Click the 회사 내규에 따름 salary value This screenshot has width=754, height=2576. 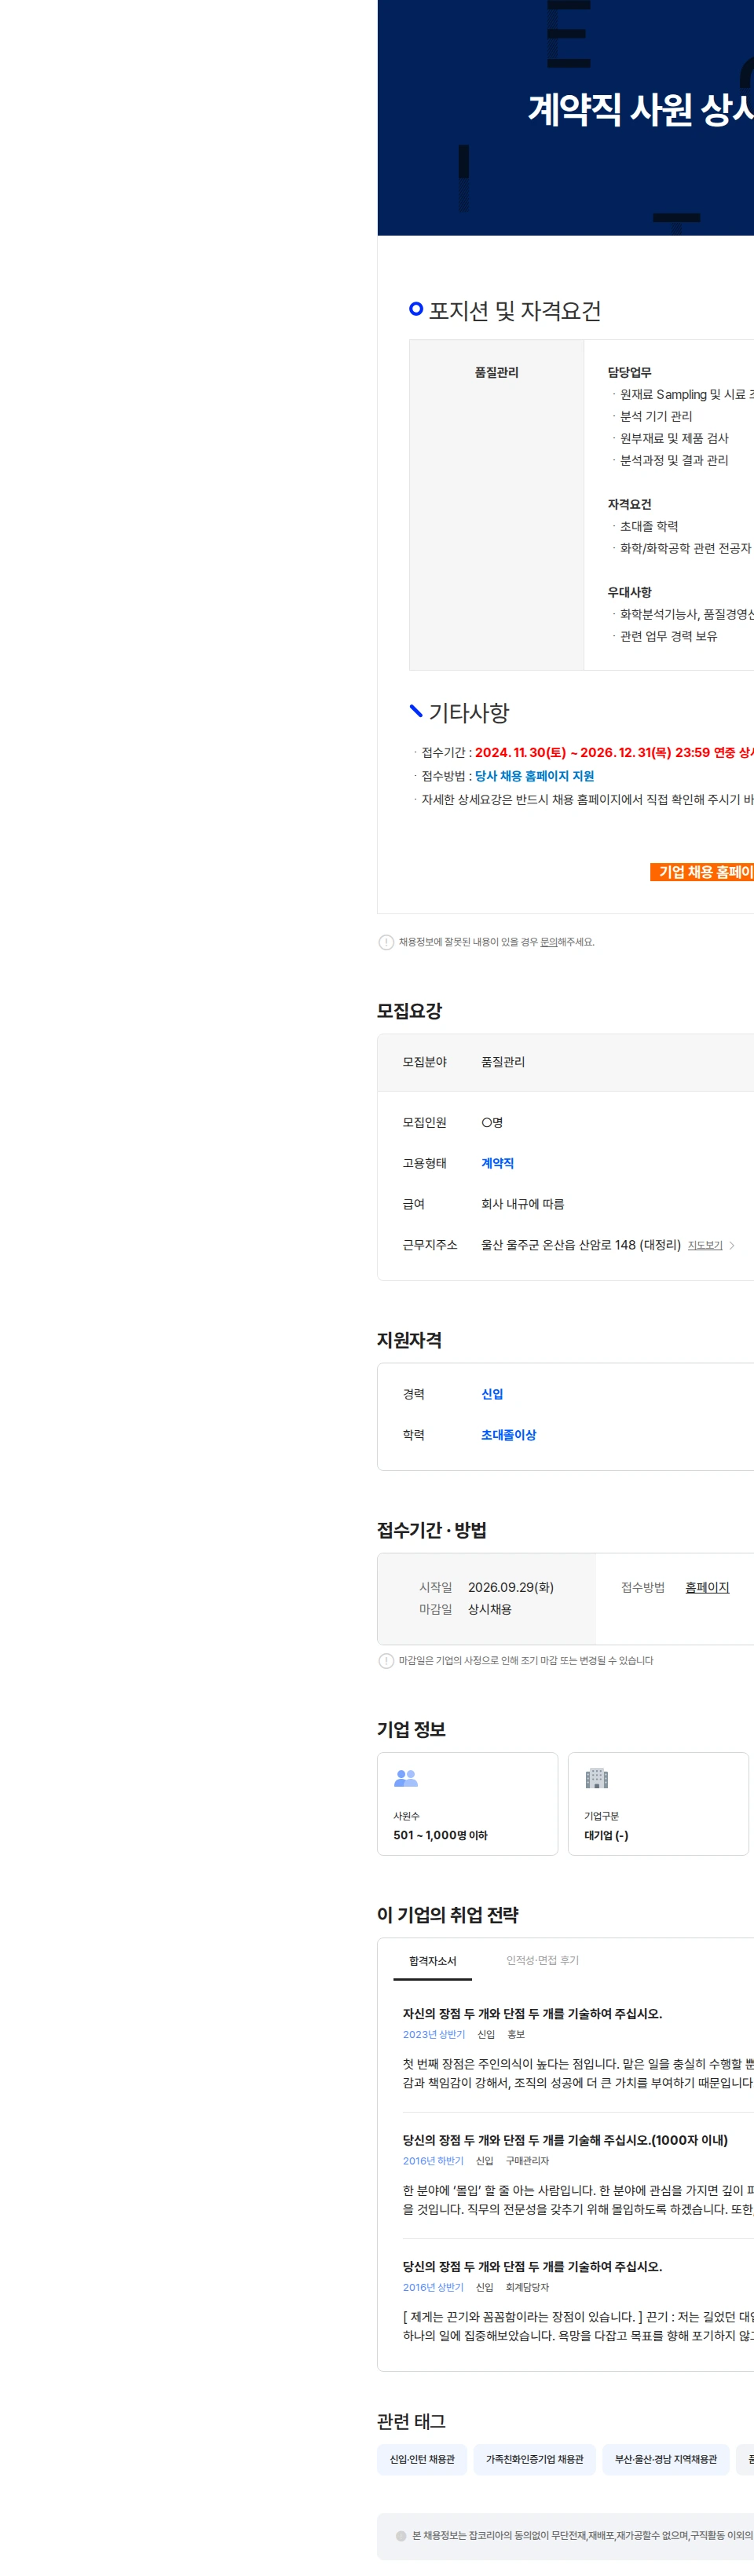522,1204
